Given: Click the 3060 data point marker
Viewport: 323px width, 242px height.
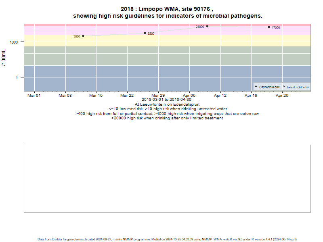Looking at the screenshot, I should point(83,36).
